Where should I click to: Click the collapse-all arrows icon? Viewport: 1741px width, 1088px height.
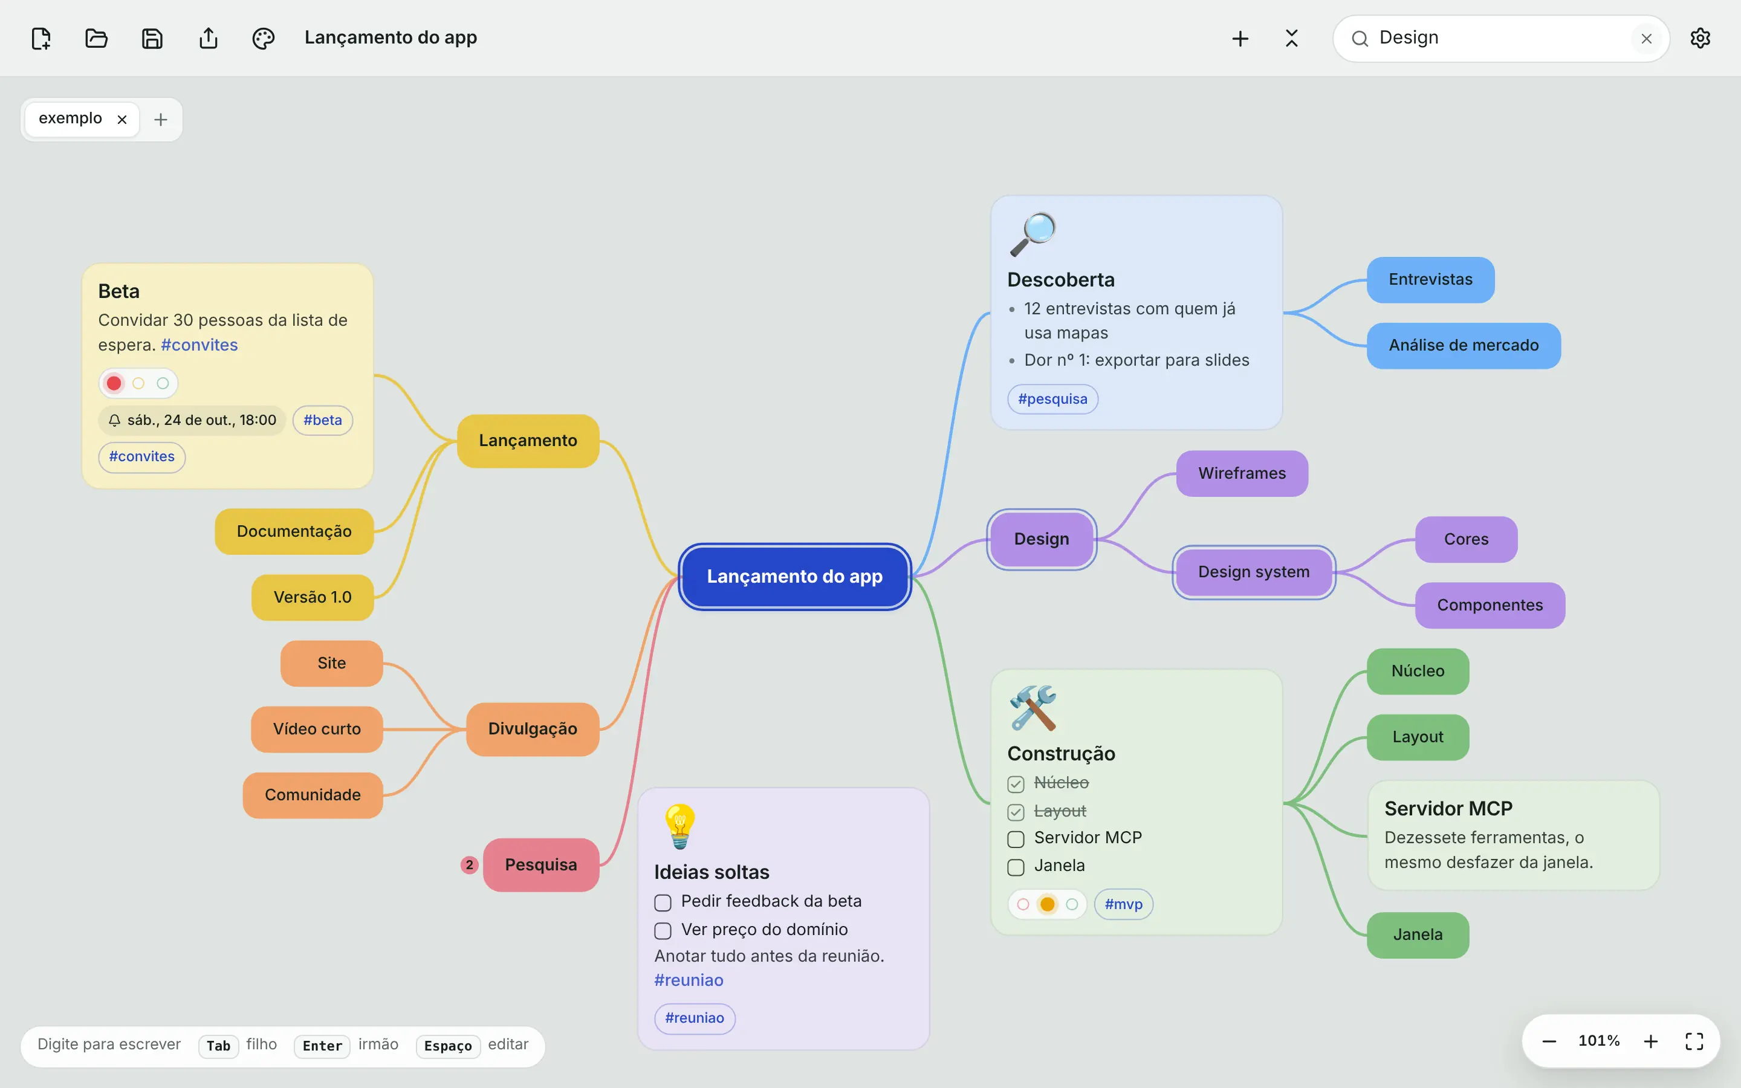[x=1291, y=38]
